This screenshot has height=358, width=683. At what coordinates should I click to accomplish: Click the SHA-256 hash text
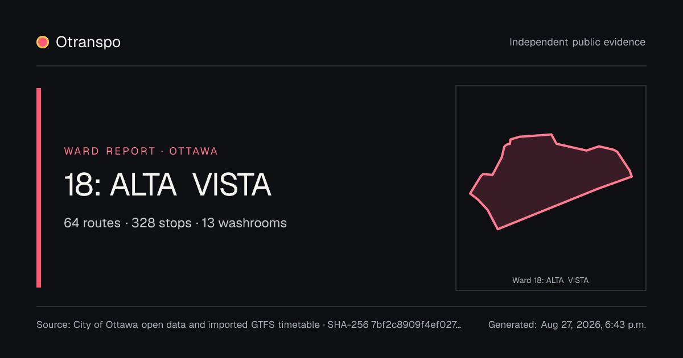(x=395, y=325)
